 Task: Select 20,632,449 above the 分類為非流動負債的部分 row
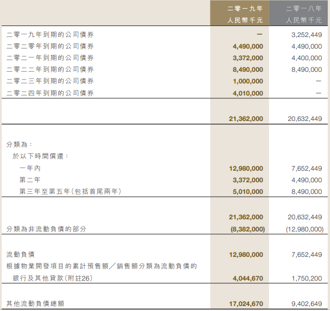click(305, 217)
